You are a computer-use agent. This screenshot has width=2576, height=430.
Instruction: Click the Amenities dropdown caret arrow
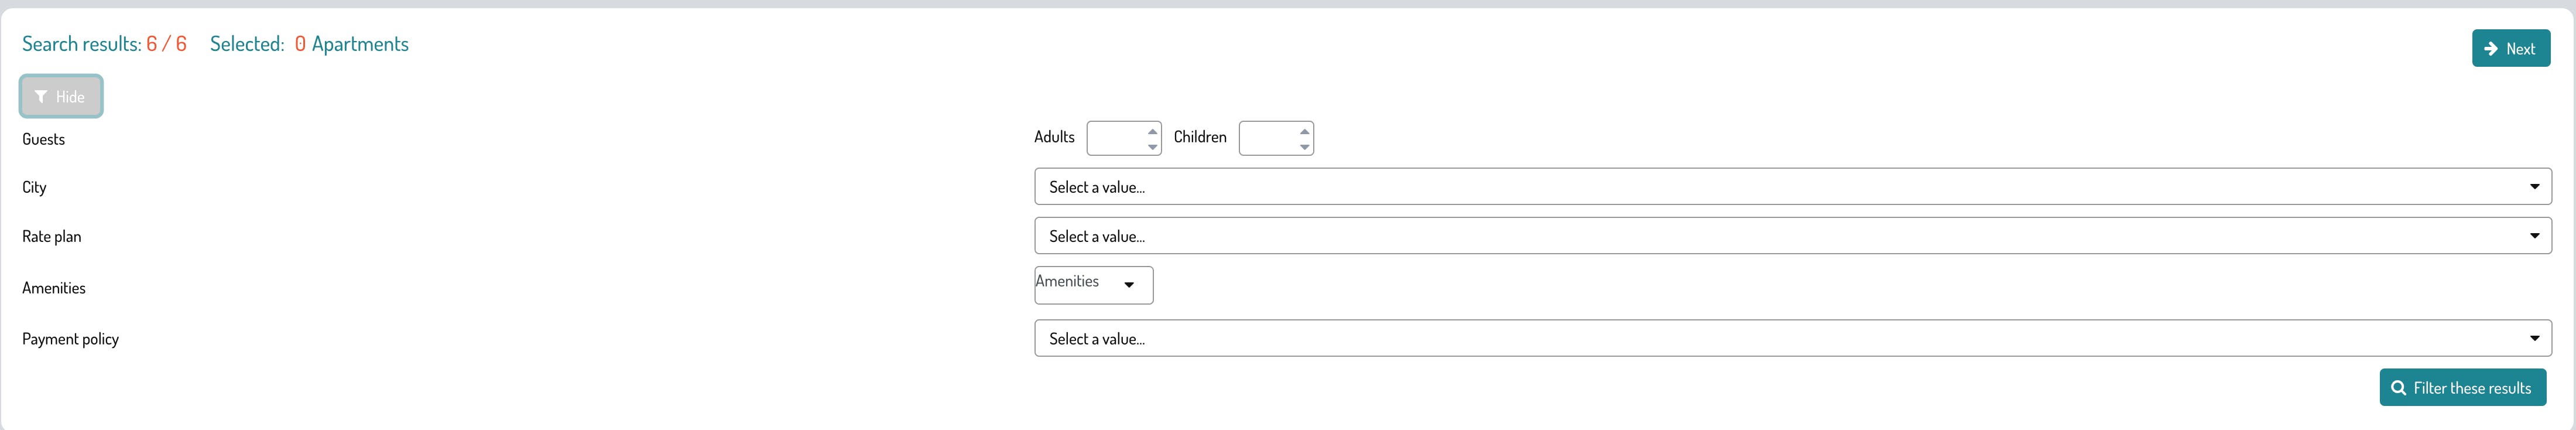coord(1129,285)
